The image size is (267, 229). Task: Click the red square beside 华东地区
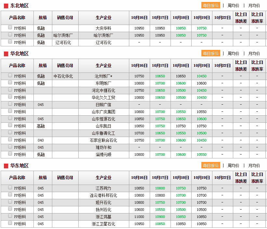(x=6, y=166)
